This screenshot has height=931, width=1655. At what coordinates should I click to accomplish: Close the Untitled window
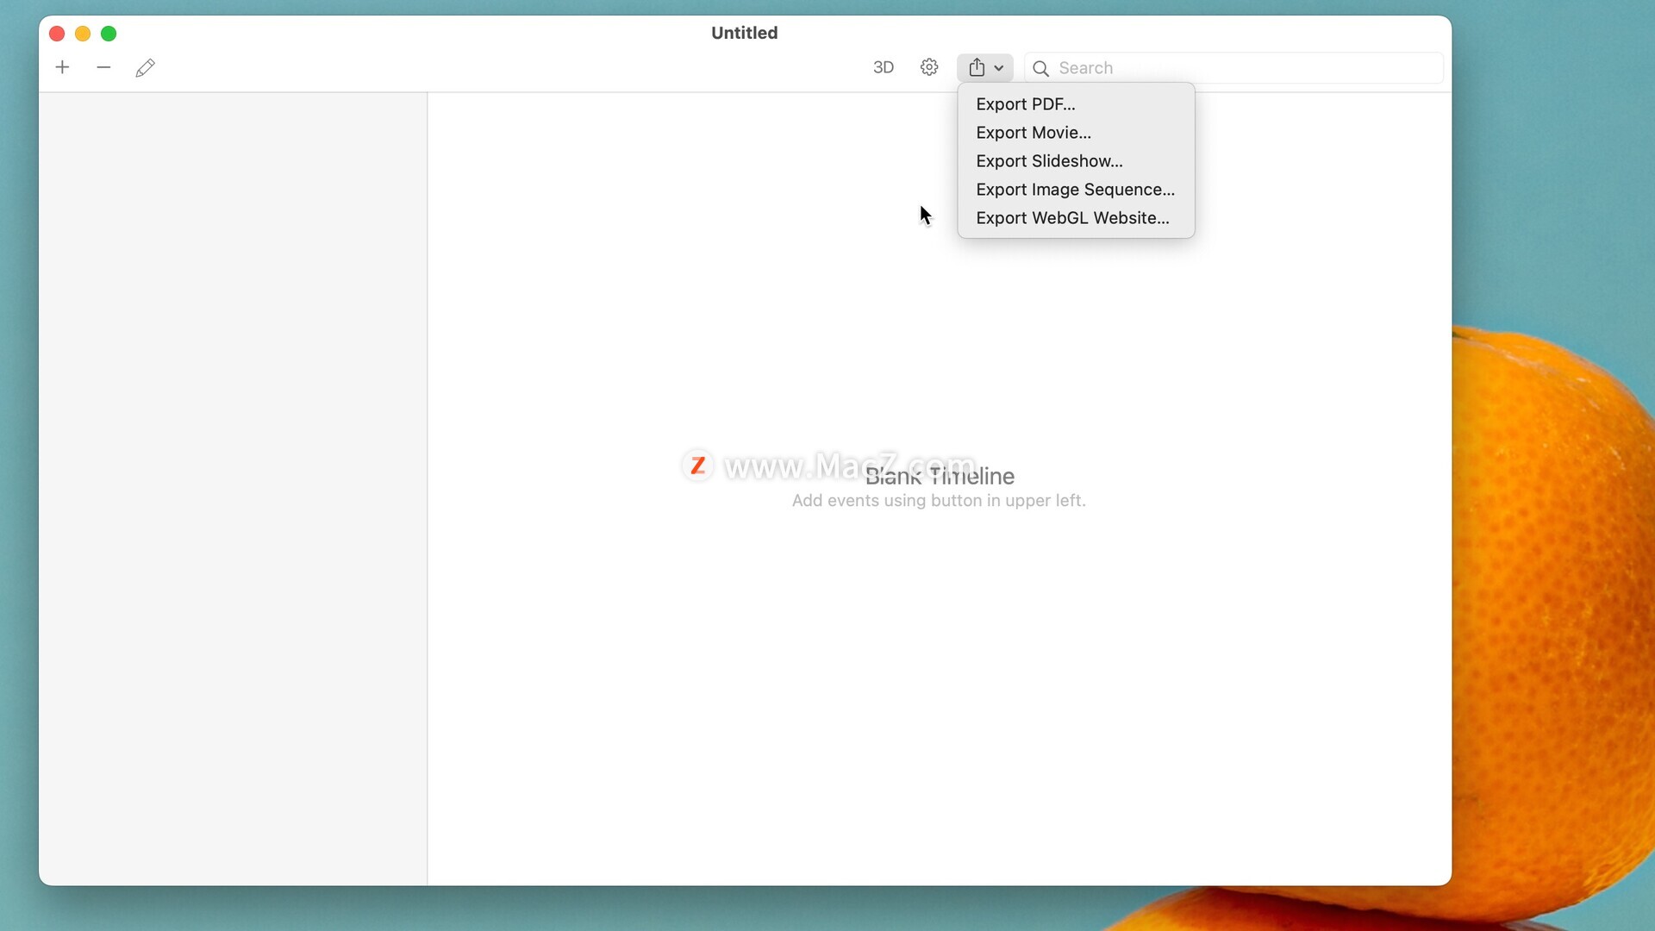[x=57, y=34]
